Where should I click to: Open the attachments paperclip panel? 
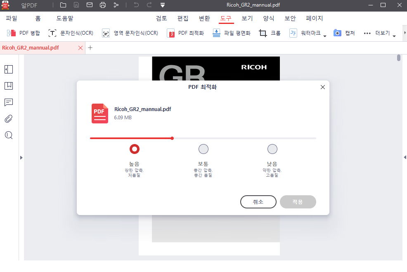tap(9, 118)
